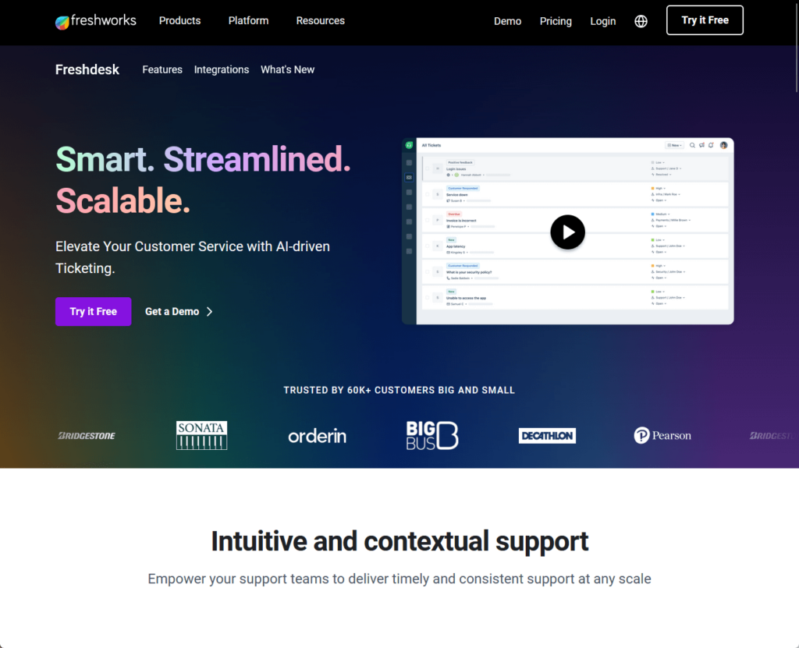Viewport: 799px width, 648px height.
Task: Click the Get a Demo arrow chevron
Action: click(x=209, y=312)
